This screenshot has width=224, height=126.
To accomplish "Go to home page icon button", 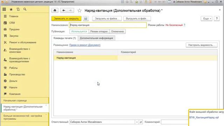I will coord(55,10).
